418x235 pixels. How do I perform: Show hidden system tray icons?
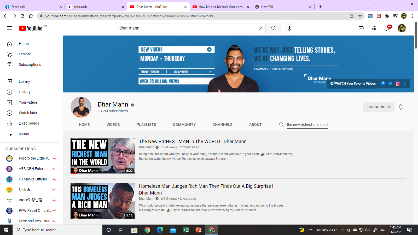pos(342,230)
